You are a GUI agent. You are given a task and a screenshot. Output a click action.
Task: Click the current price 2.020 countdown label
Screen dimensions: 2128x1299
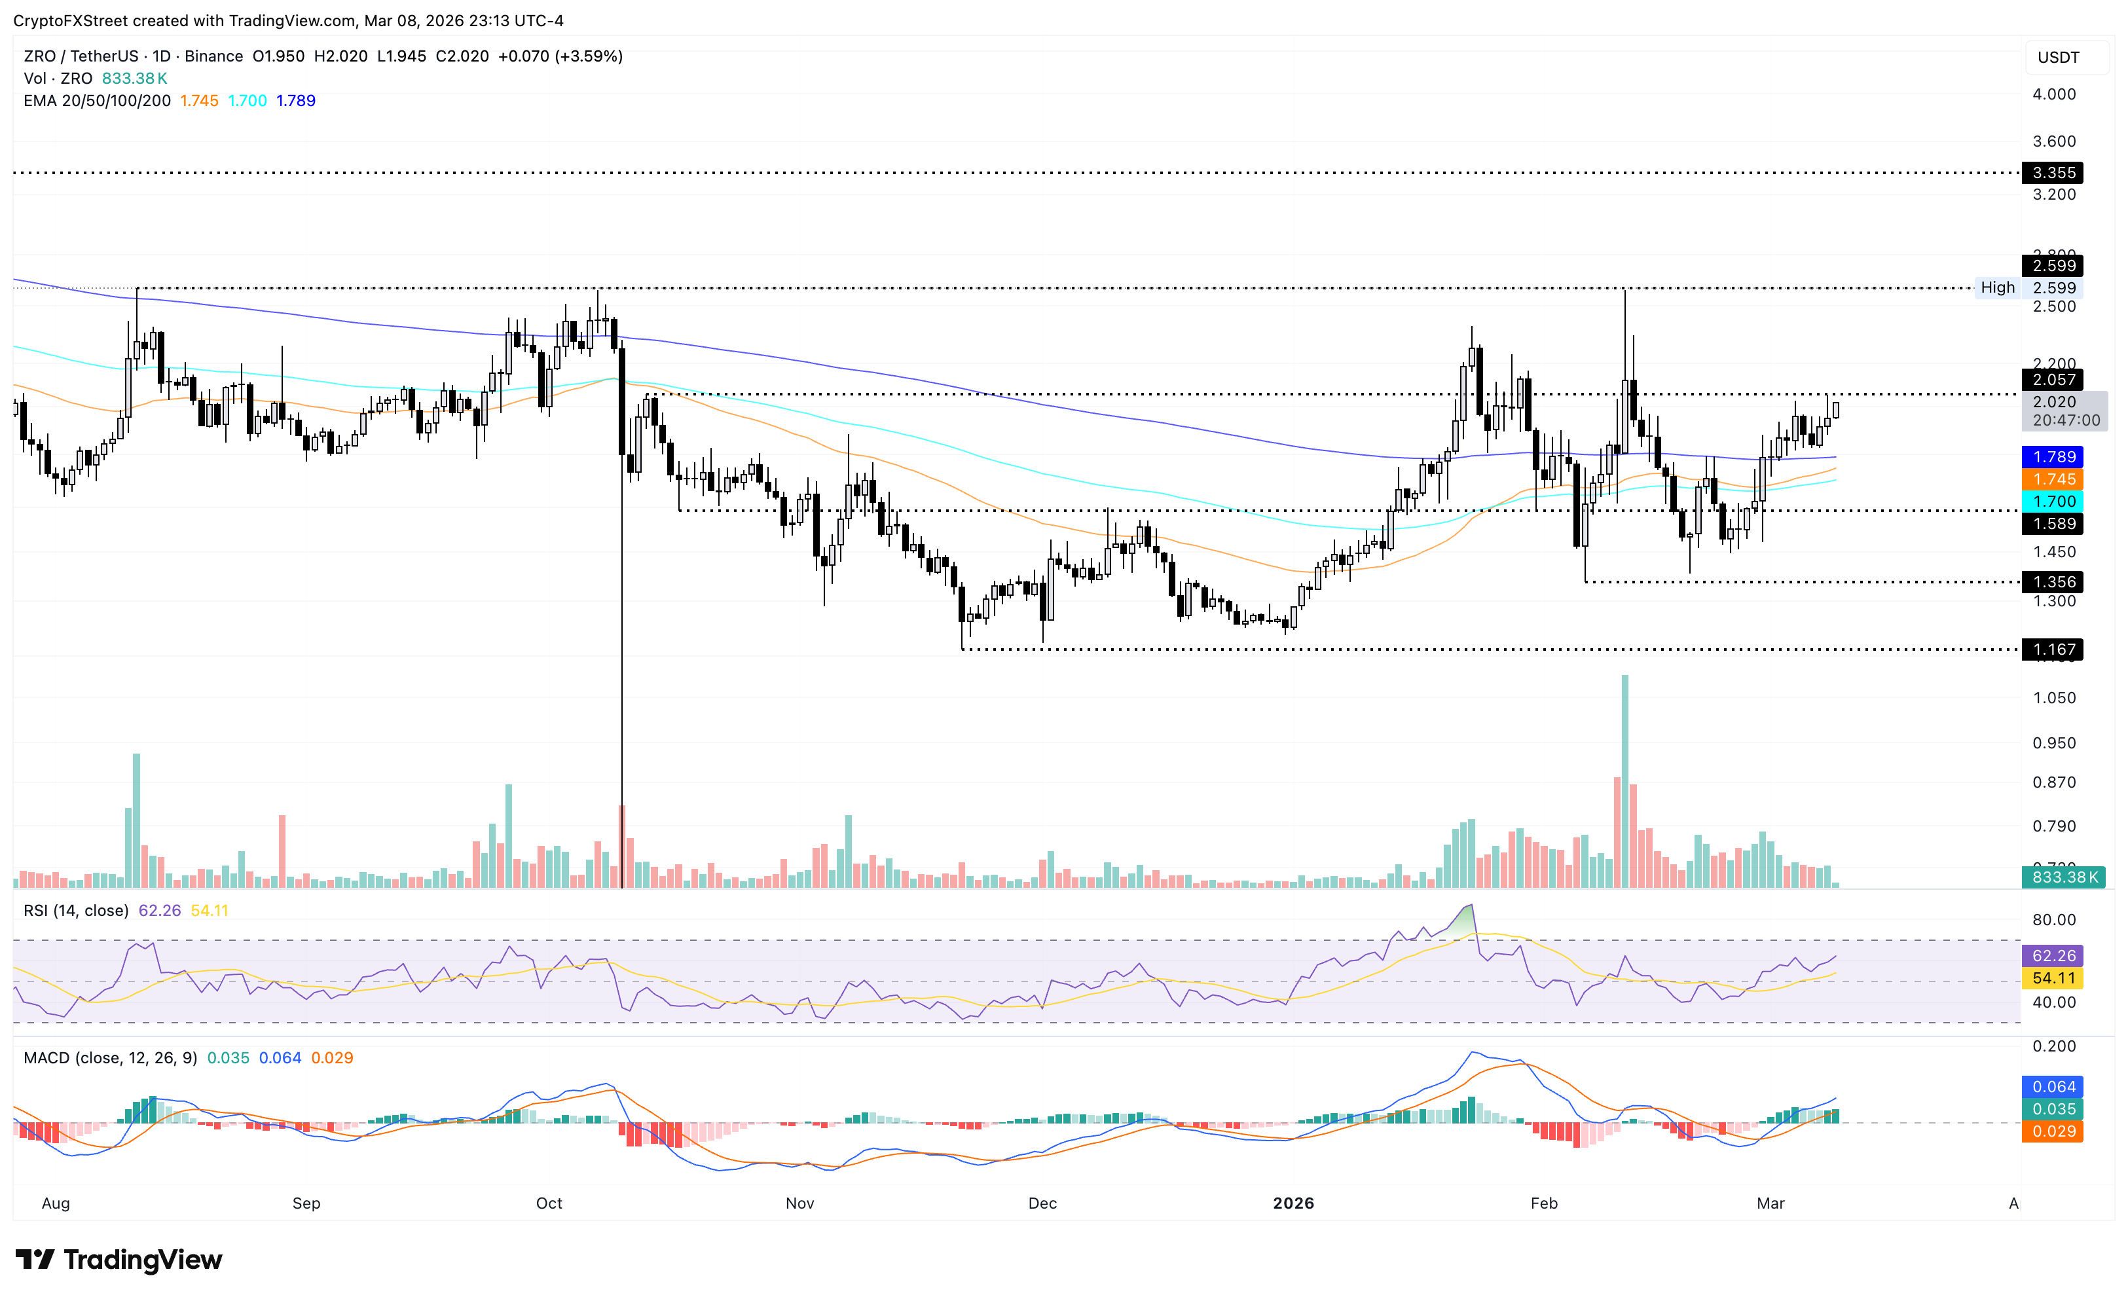2064,411
